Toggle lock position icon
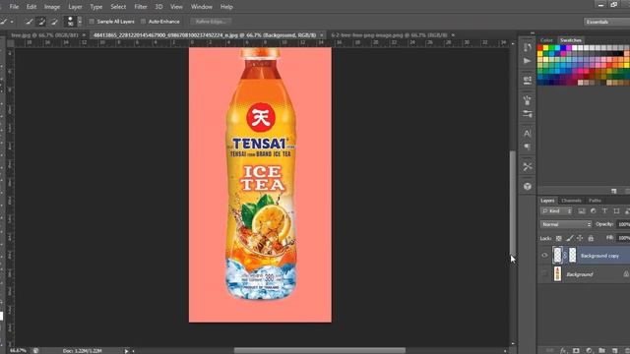This screenshot has height=354, width=630. pyautogui.click(x=580, y=238)
